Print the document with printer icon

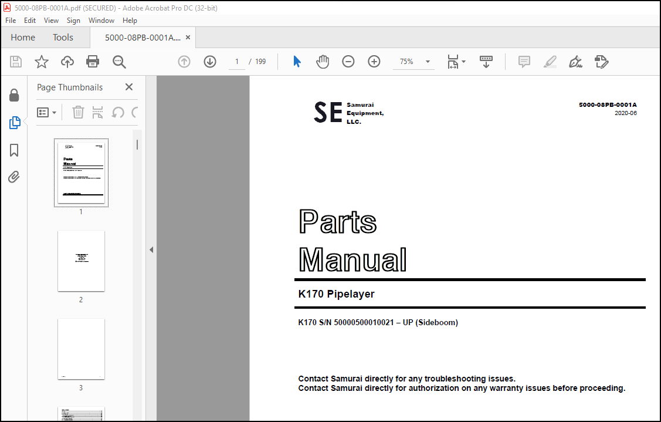coord(92,62)
